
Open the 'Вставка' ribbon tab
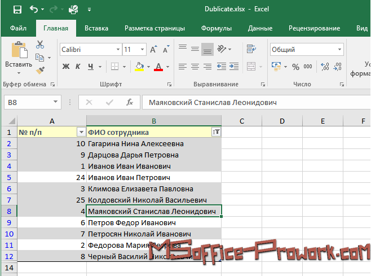pyautogui.click(x=96, y=28)
